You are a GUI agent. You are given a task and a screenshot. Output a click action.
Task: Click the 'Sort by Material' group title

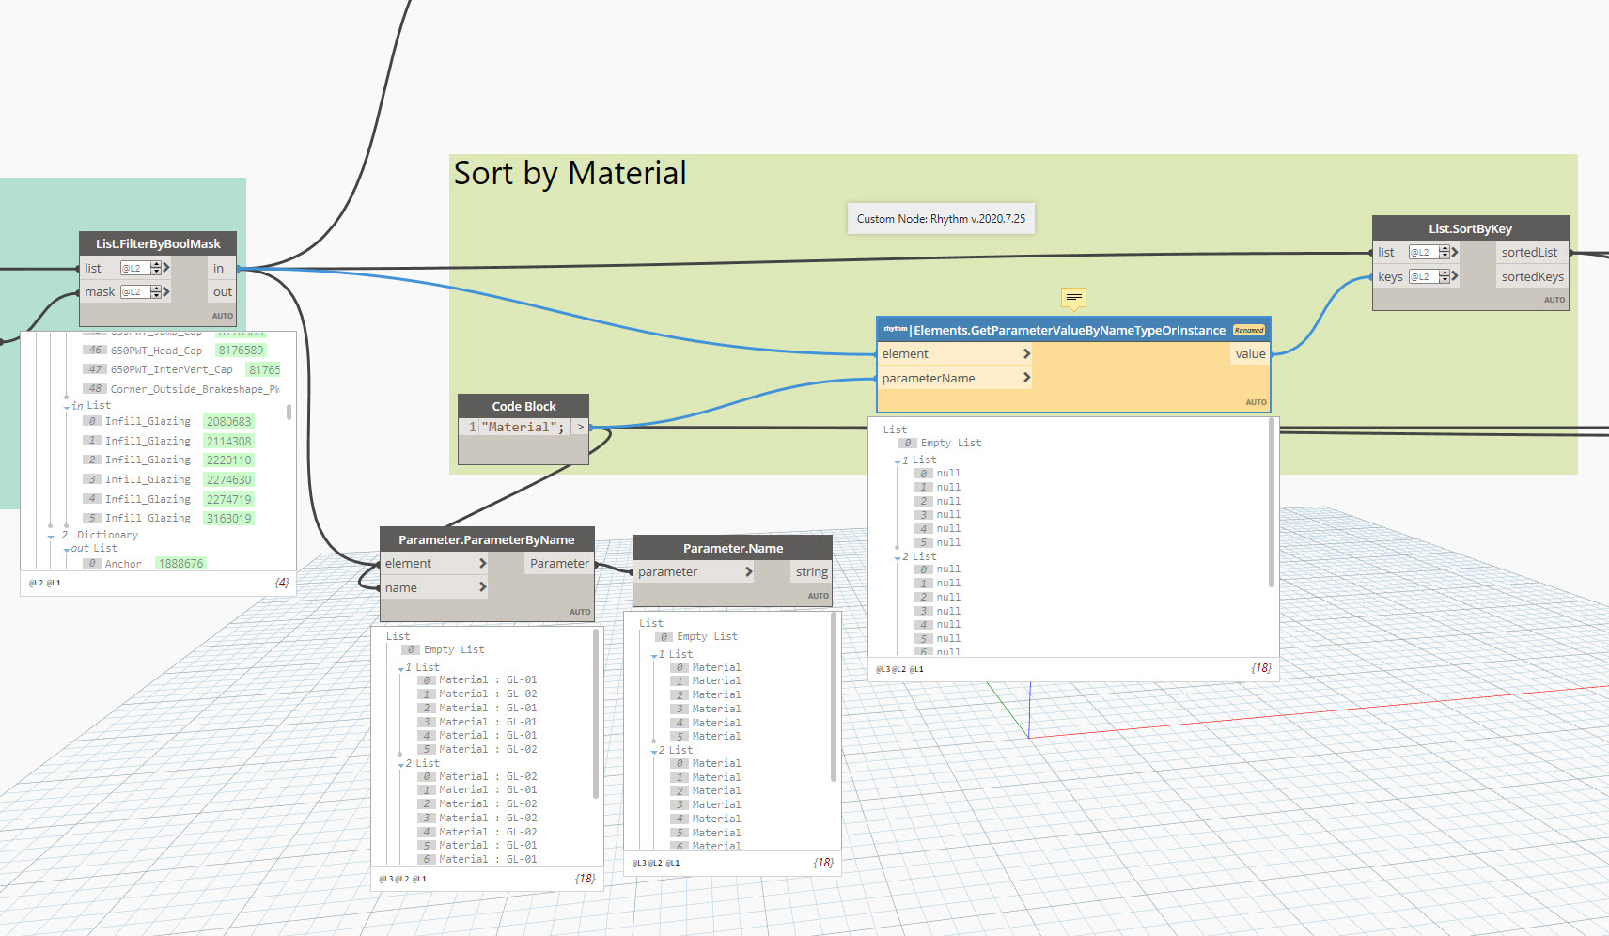point(570,173)
